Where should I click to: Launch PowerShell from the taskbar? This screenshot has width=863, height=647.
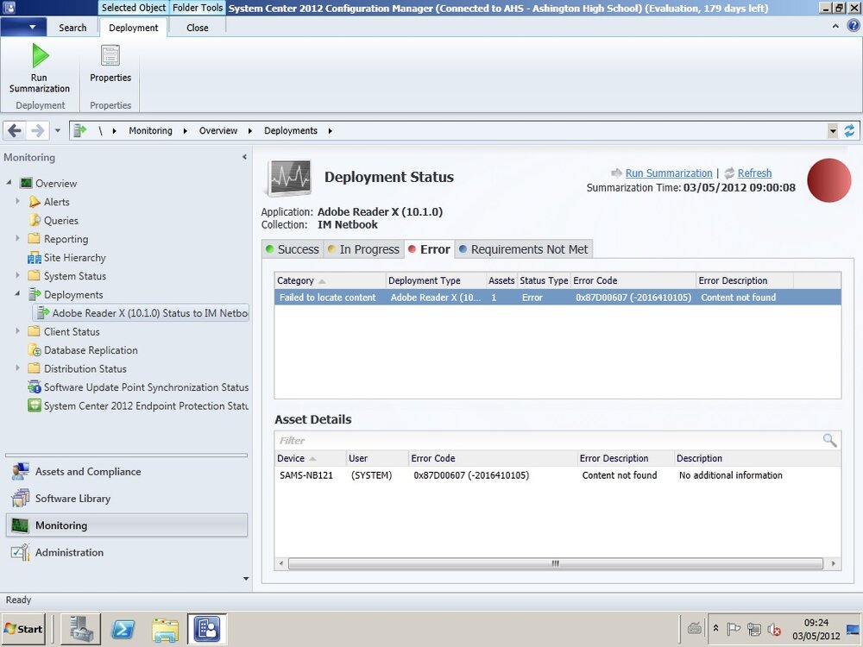pos(123,629)
